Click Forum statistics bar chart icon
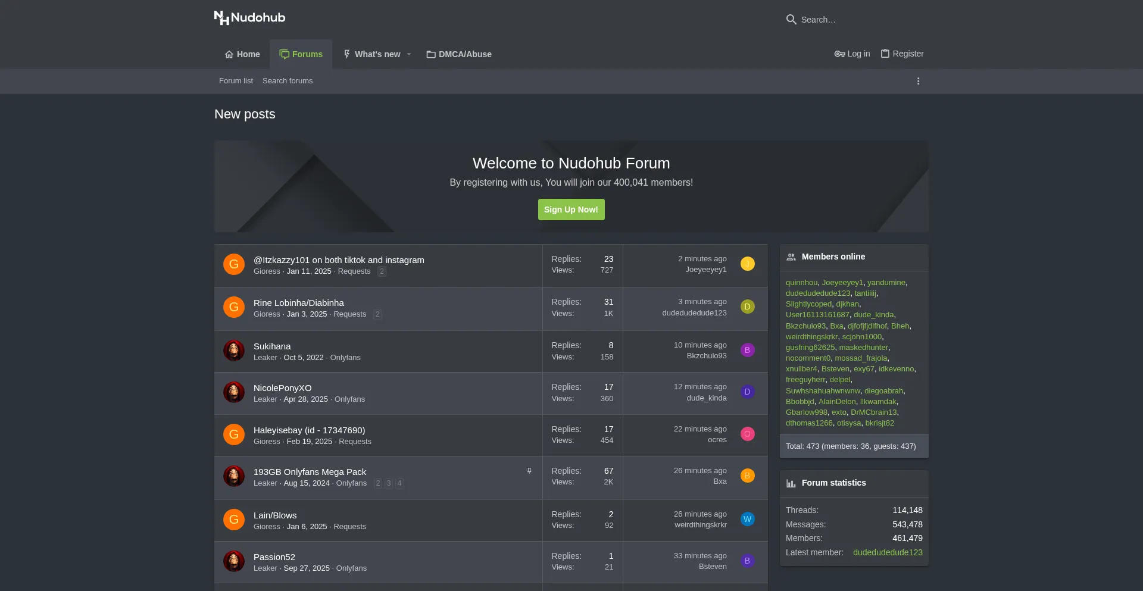This screenshot has width=1143, height=591. click(x=791, y=483)
